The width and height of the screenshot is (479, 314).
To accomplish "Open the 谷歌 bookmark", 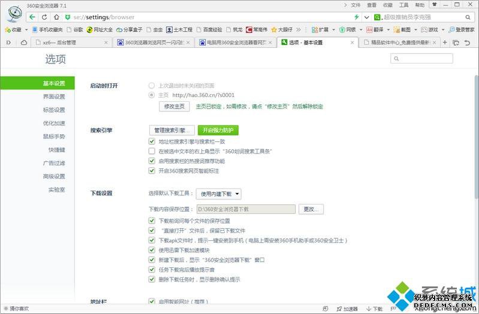I will [x=75, y=29].
